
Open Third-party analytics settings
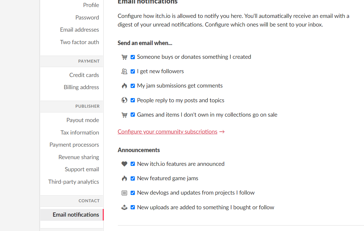74,182
